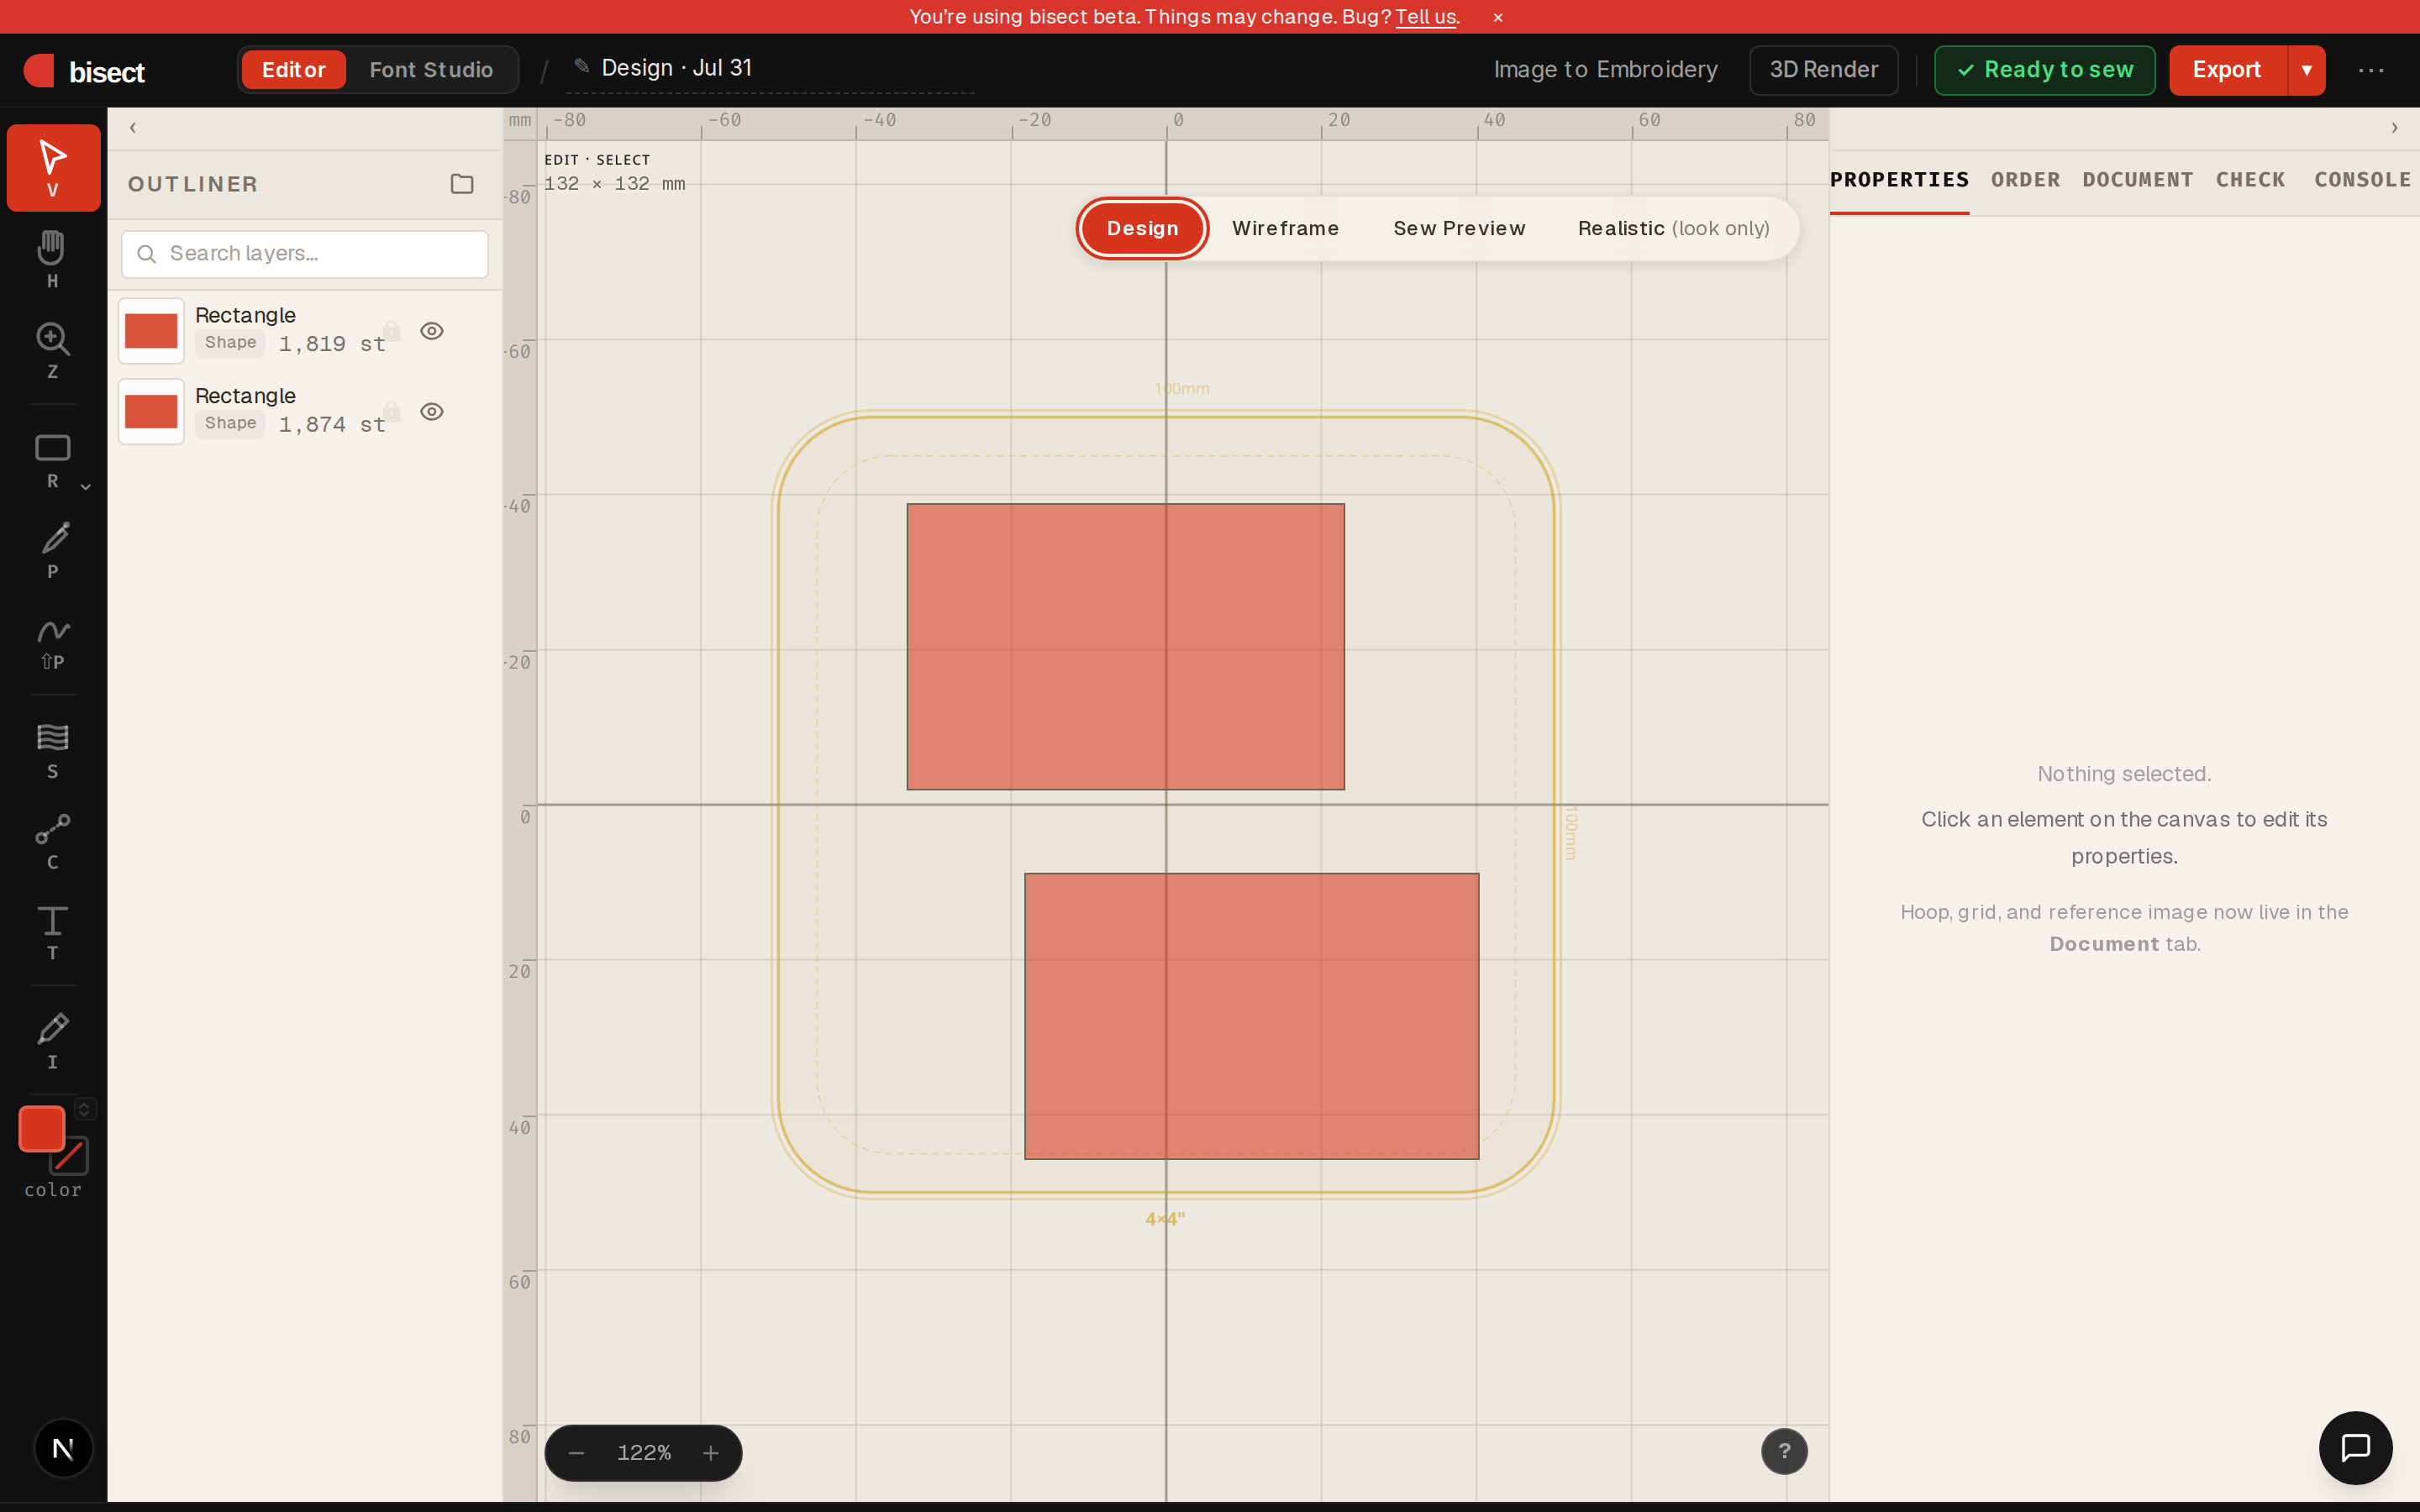Follow the Tell us link in banner
2420x1512 pixels.
click(1425, 17)
